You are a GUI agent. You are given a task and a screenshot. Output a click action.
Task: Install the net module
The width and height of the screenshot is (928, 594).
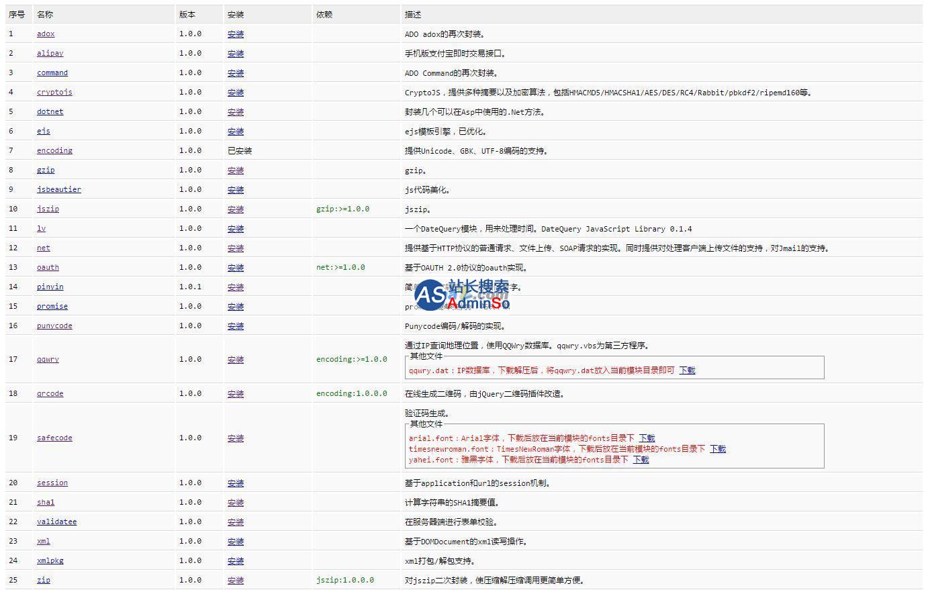coord(236,248)
